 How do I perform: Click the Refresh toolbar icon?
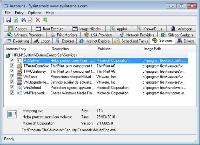coord(16,20)
